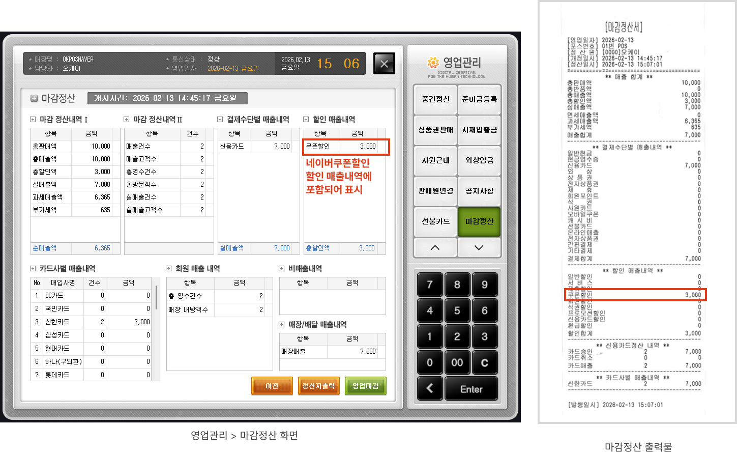Select the 마감정산 menu button
Viewport: 737px width, 454px height.
pos(479,221)
